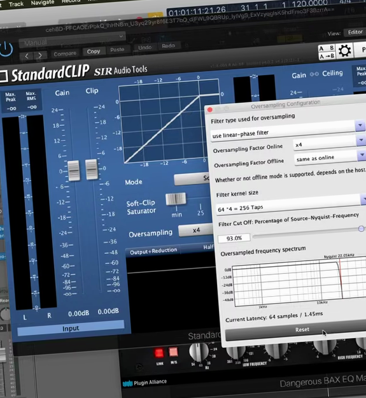Click the Copy button
The height and width of the screenshot is (398, 366).
pyautogui.click(x=94, y=52)
